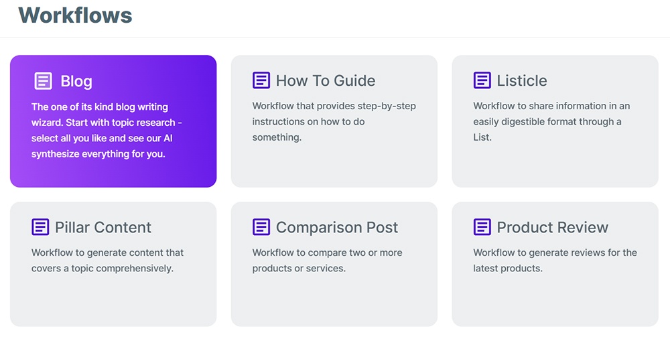Click the Product Review document icon
670x339 pixels.
[x=482, y=227]
